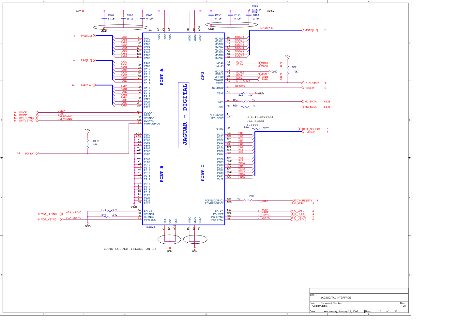Click the C163 capacitor label
Image resolution: width=458 pixels, height=324 pixels.
(149, 15)
